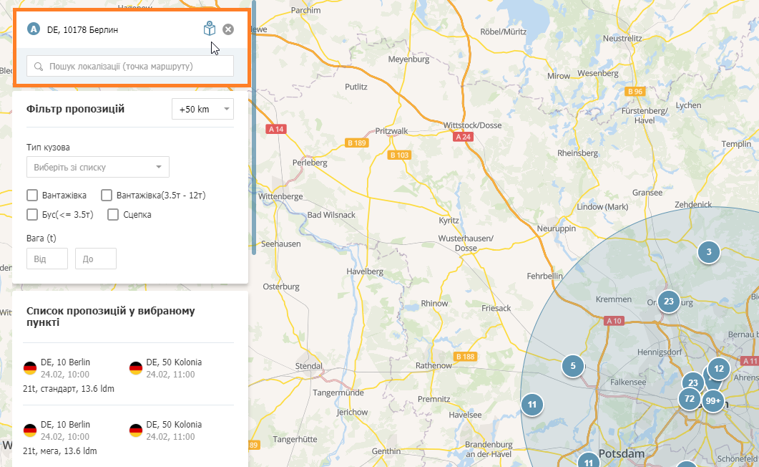Open the +50 km radius dropdown
Image resolution: width=759 pixels, height=467 pixels.
[x=203, y=109]
